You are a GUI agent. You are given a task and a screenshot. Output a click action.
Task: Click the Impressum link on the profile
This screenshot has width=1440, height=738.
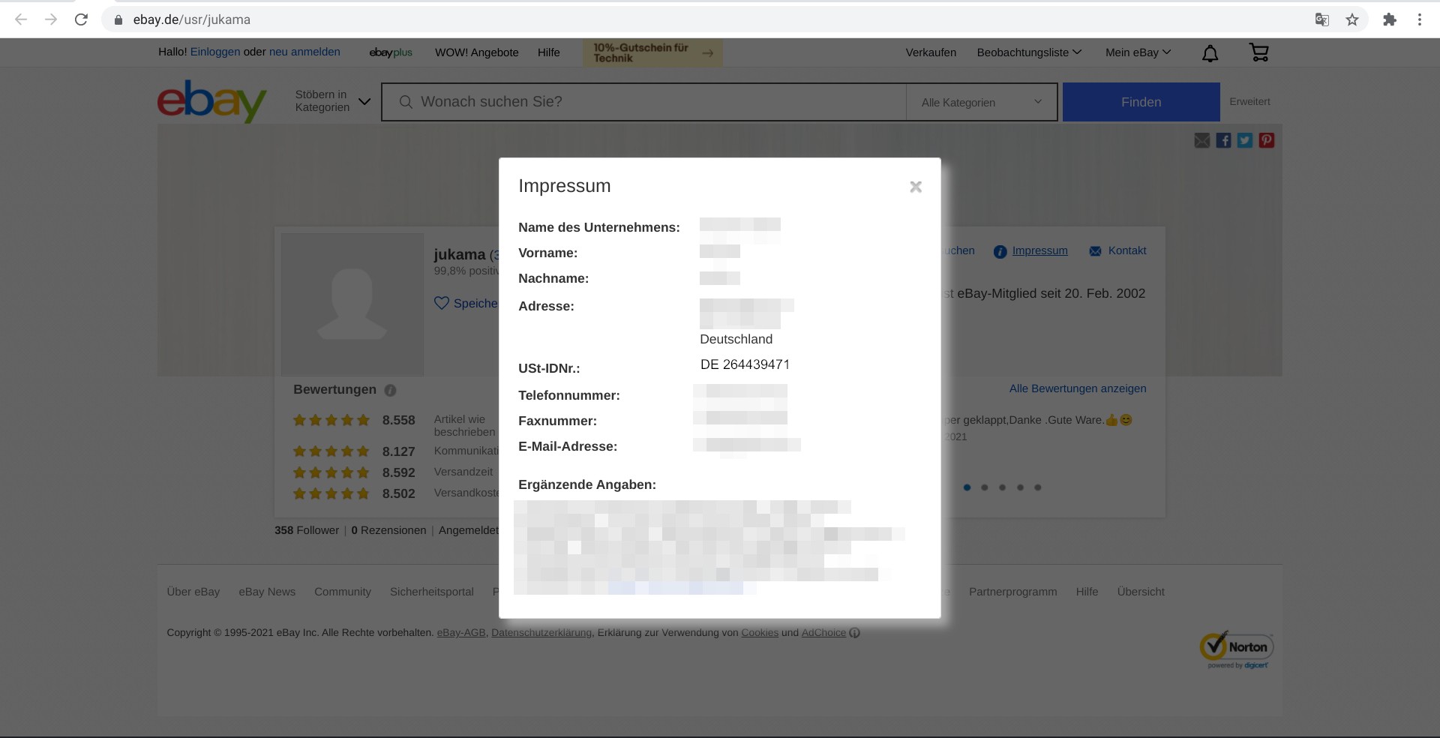tap(1039, 250)
